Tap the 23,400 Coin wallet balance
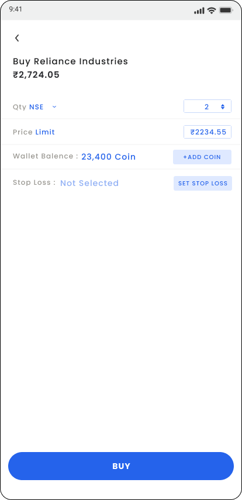Screen dimensions: 242x500 click(x=108, y=157)
